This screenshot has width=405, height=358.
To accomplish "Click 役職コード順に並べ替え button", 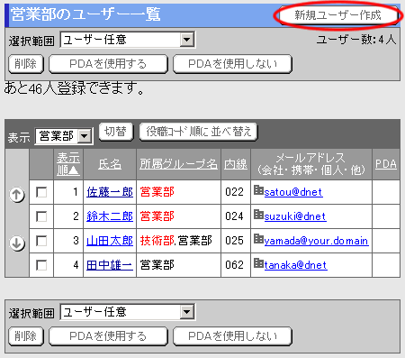I will 198,132.
